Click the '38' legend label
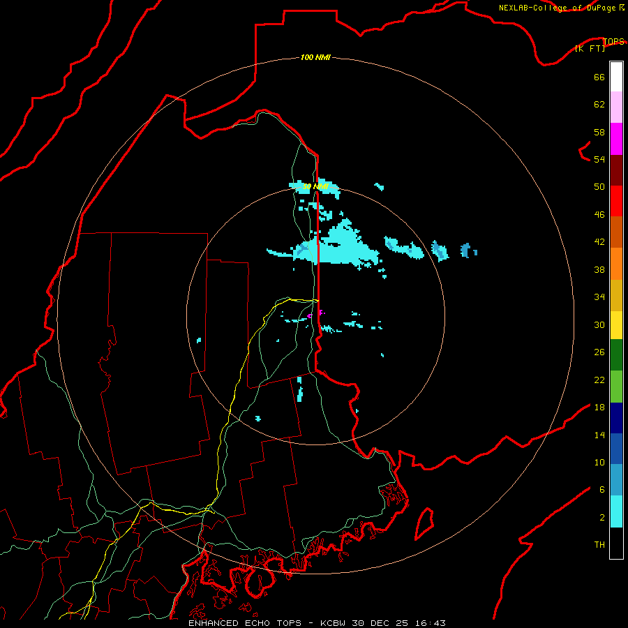Image resolution: width=628 pixels, height=628 pixels. coord(599,269)
